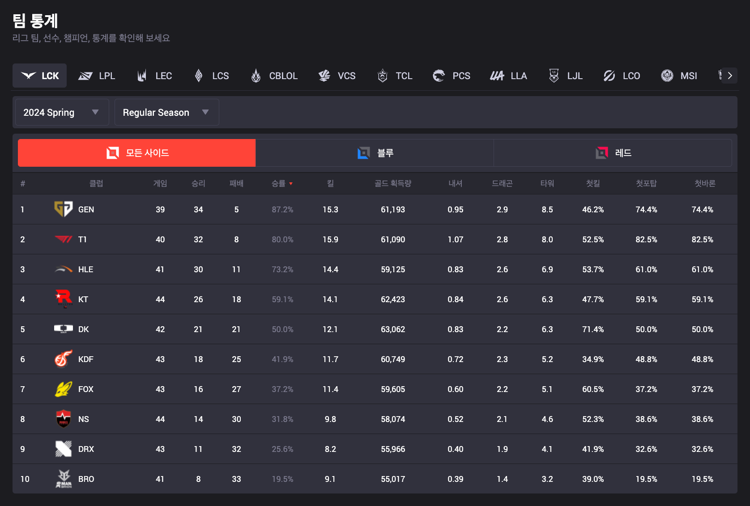Viewport: 750px width, 506px height.
Task: Click the LPL league logo icon
Action: coord(85,76)
